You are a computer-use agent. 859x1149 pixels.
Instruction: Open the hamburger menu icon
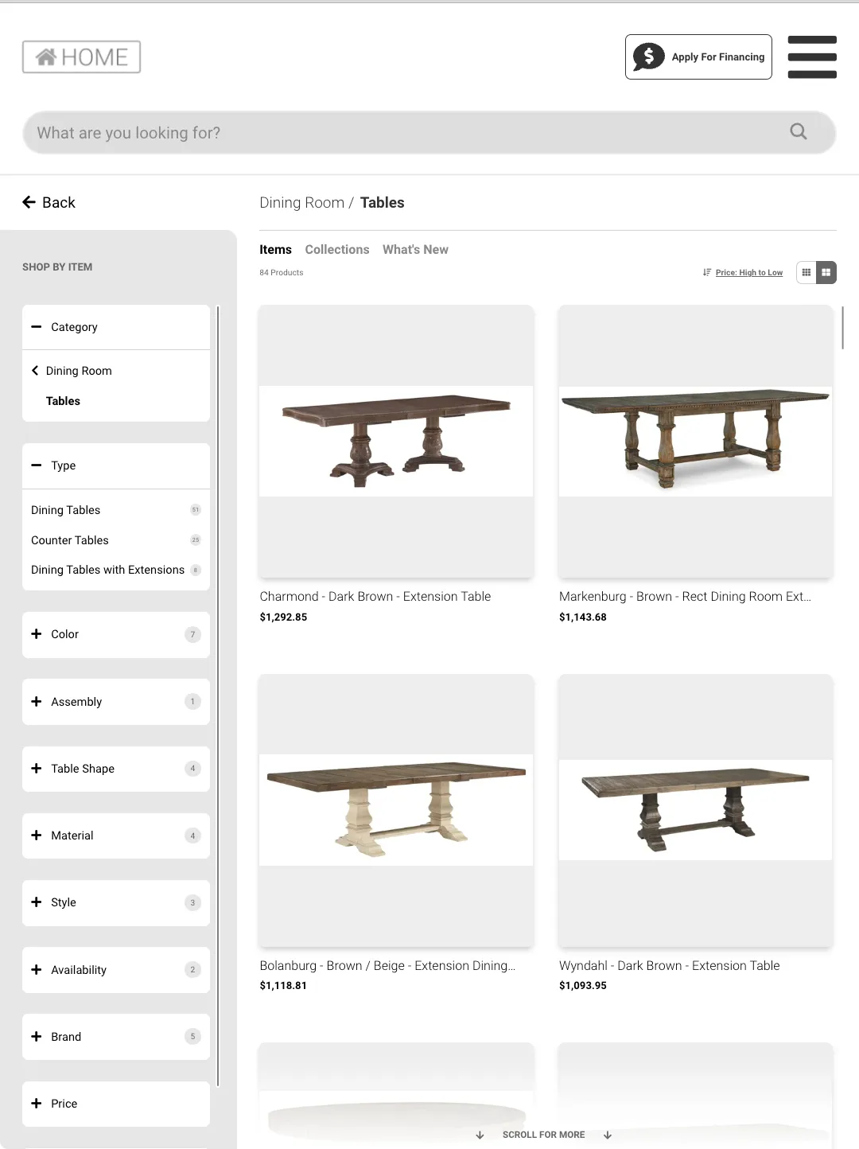click(x=812, y=56)
